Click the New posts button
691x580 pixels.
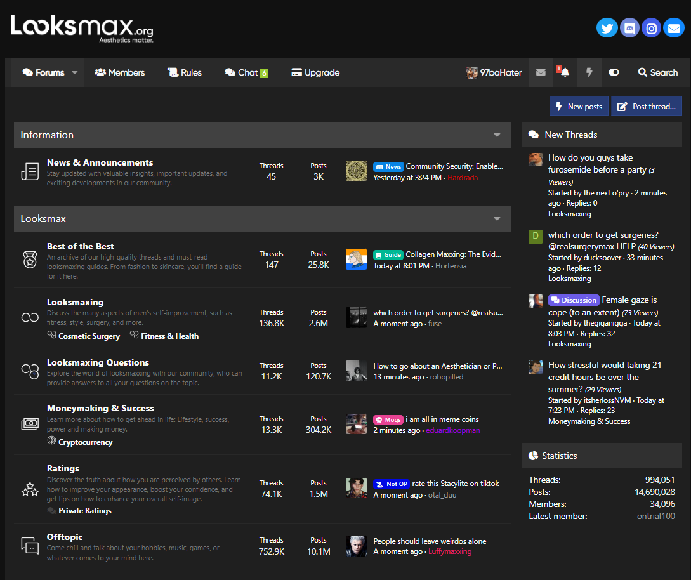pos(579,107)
